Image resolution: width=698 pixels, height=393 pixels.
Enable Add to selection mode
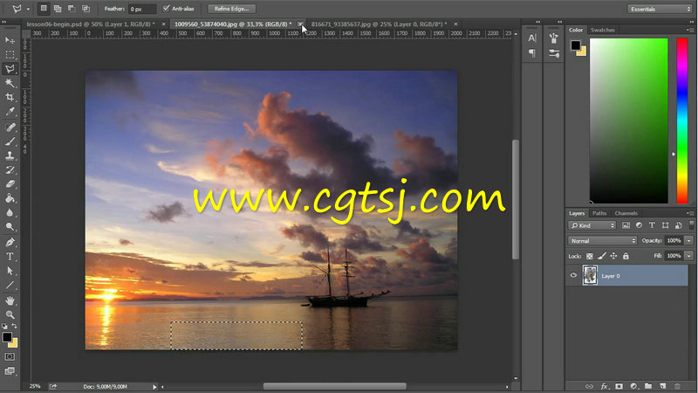pyautogui.click(x=58, y=9)
